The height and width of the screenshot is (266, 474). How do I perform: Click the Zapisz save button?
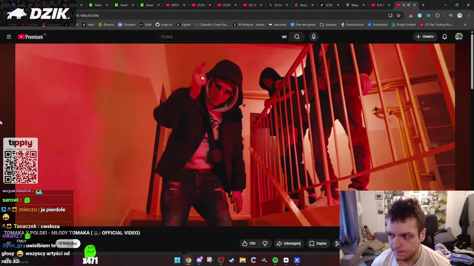[x=318, y=243]
